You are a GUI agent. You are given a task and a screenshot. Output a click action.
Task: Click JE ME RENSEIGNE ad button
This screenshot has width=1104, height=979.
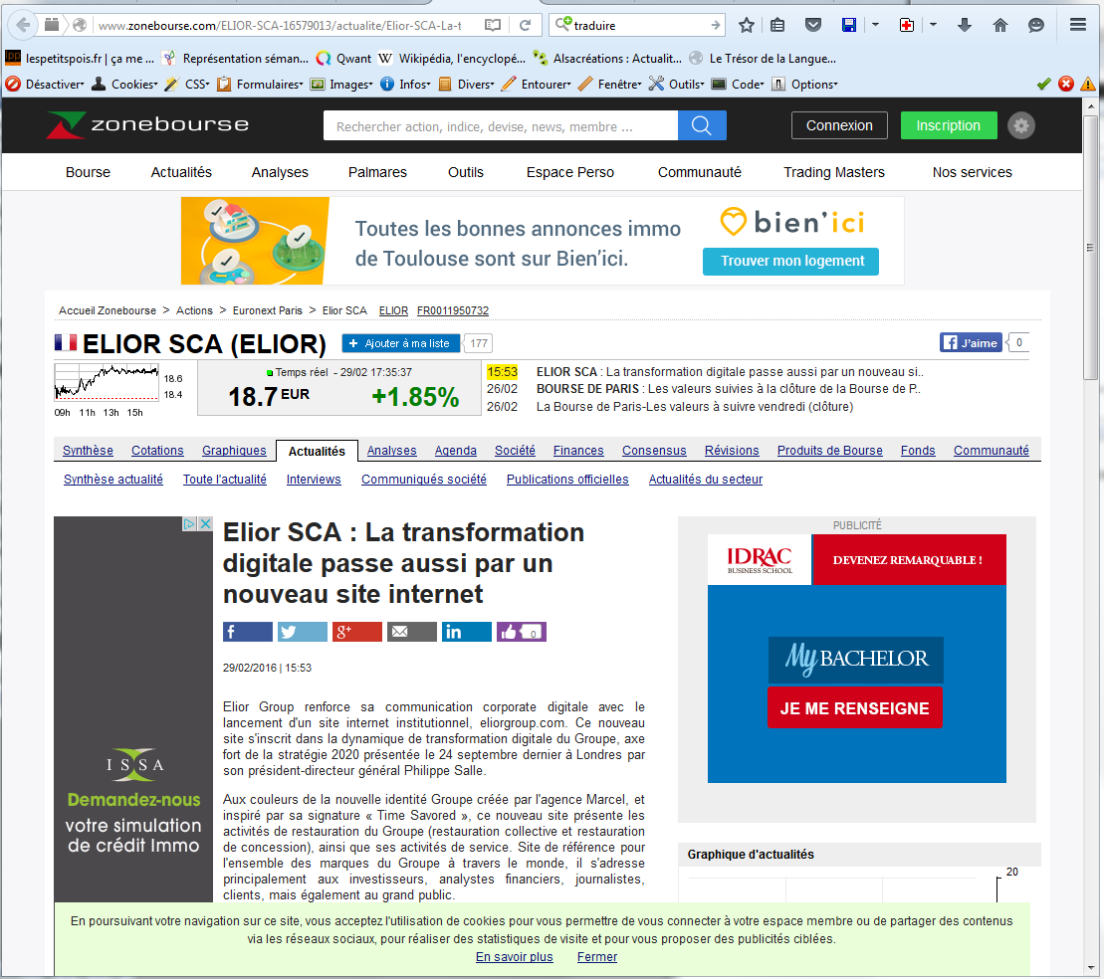[855, 708]
